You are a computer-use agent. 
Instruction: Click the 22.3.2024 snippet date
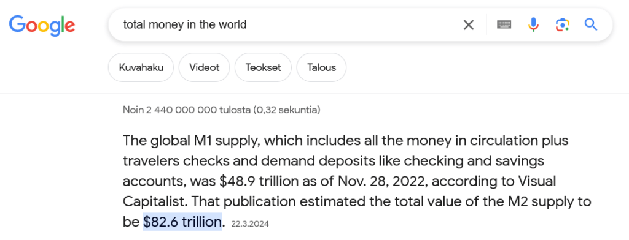pos(250,223)
